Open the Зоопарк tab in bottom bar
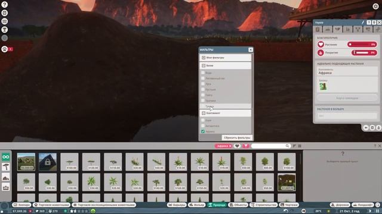This screenshot has height=214, width=382. [x=21, y=204]
